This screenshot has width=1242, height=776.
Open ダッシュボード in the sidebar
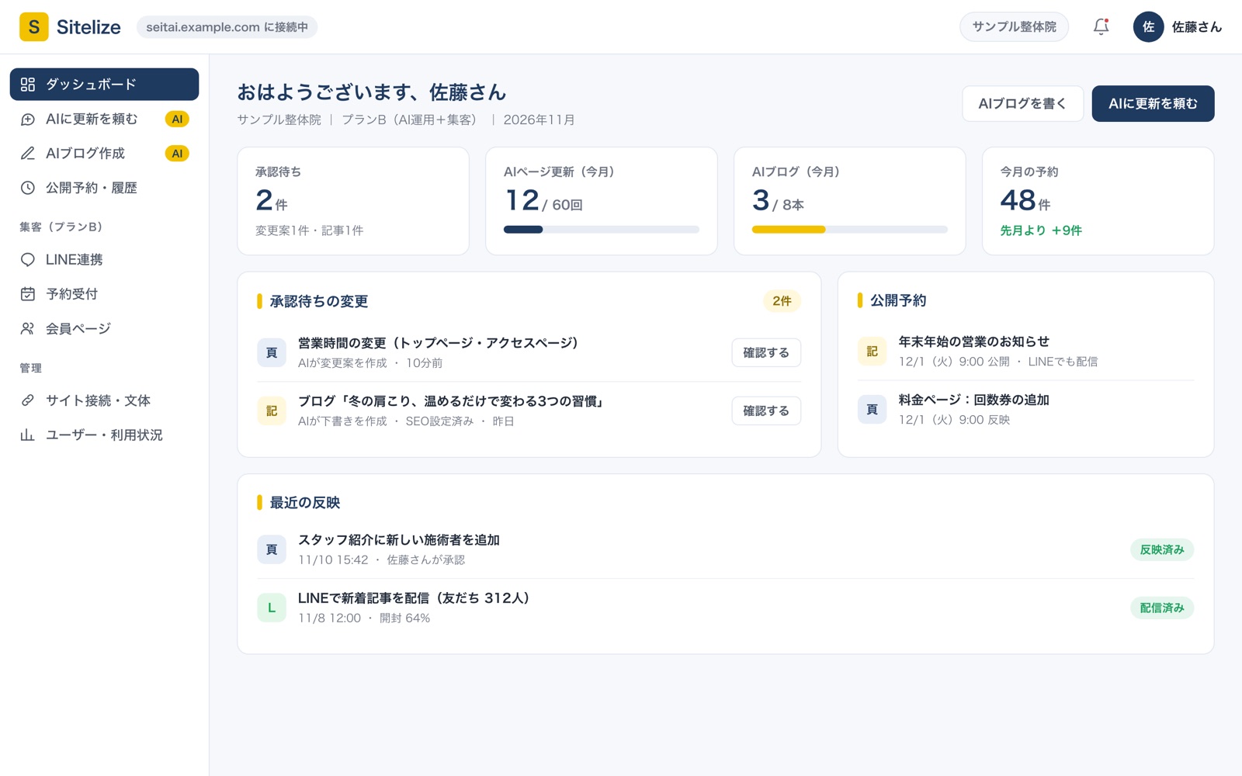104,85
